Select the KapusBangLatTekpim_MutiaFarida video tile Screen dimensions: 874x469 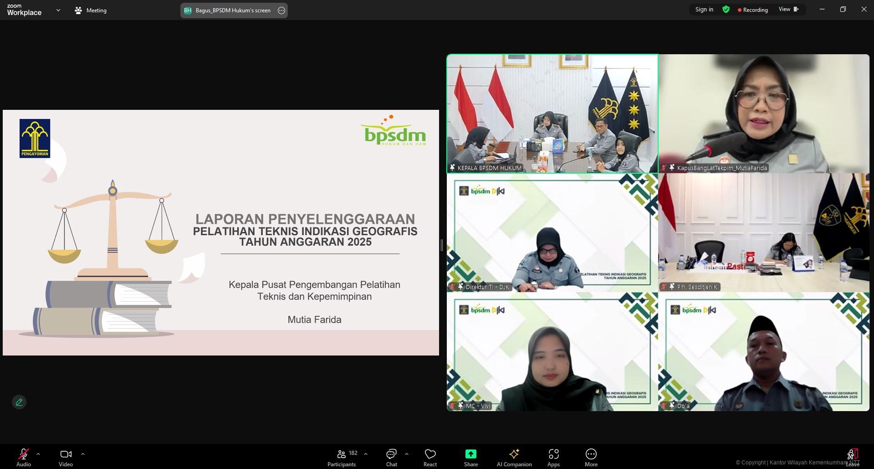764,113
